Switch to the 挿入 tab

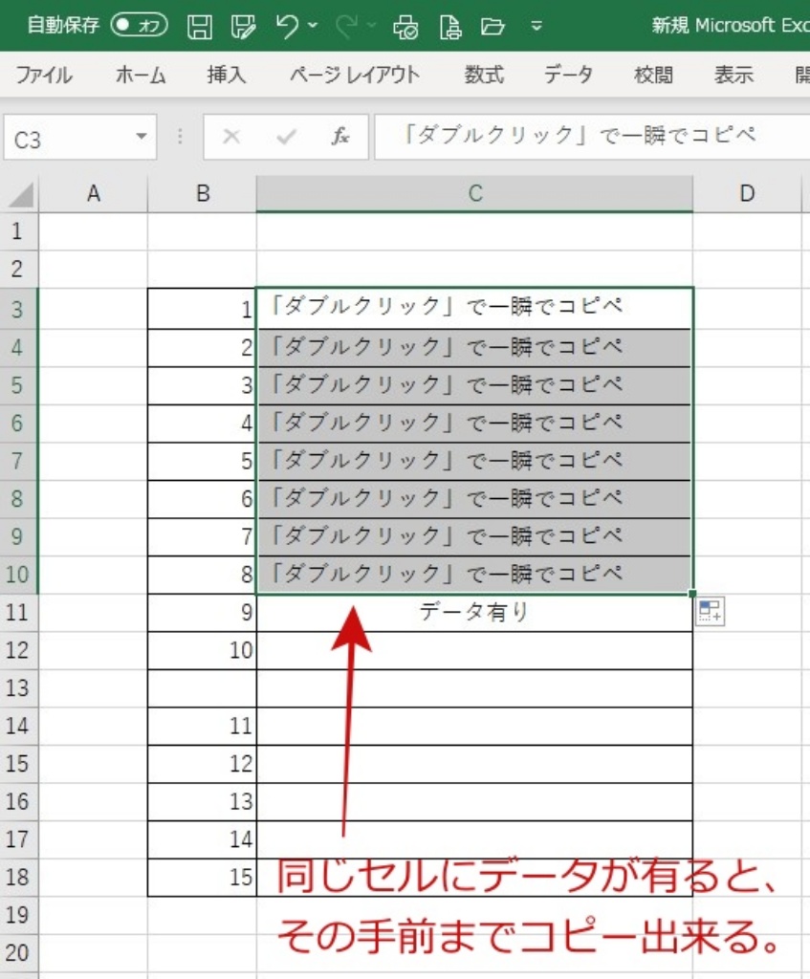[x=226, y=75]
